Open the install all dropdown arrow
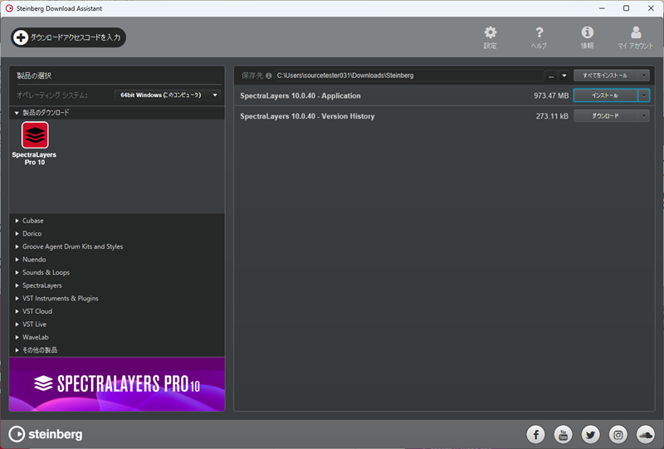Image resolution: width=664 pixels, height=449 pixels. tap(644, 76)
